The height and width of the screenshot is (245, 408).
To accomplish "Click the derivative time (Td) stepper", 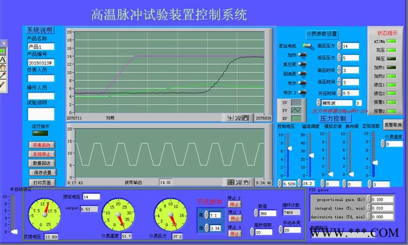I will (x=368, y=216).
